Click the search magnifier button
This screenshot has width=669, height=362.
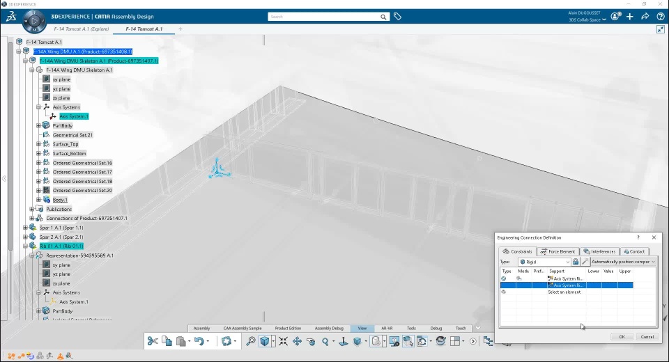click(x=383, y=17)
